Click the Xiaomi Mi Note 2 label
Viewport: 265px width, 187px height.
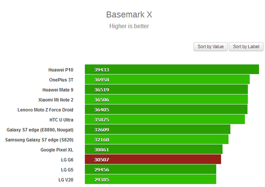pyautogui.click(x=56, y=100)
